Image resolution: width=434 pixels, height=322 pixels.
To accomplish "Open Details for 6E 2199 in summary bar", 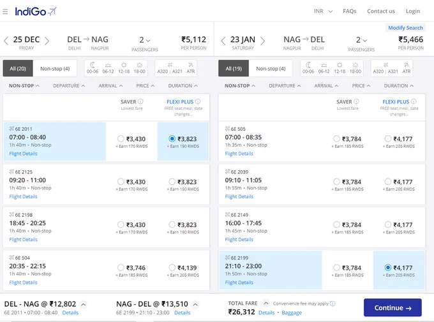I will point(182,312).
